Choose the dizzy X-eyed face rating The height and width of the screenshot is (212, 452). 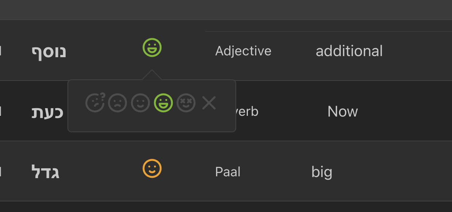(186, 103)
